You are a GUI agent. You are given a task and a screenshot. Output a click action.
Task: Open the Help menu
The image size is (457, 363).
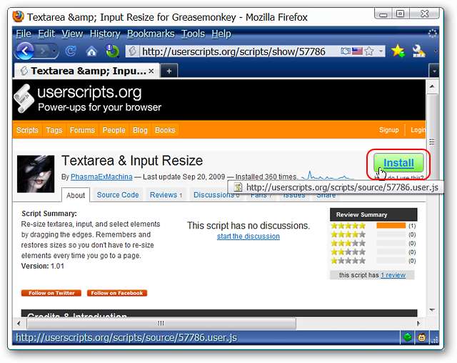coord(221,34)
